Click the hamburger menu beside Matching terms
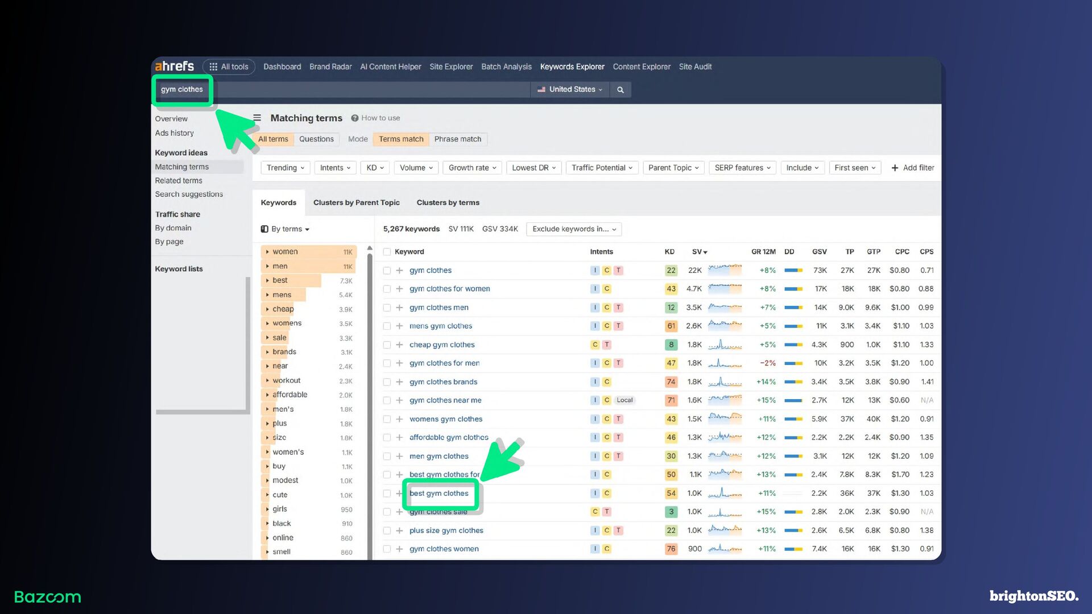The image size is (1092, 614). coord(257,118)
